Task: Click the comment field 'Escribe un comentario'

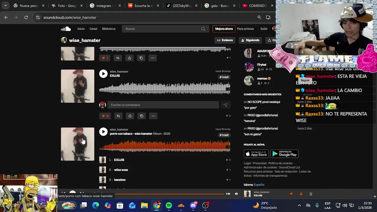Action: [x=163, y=105]
